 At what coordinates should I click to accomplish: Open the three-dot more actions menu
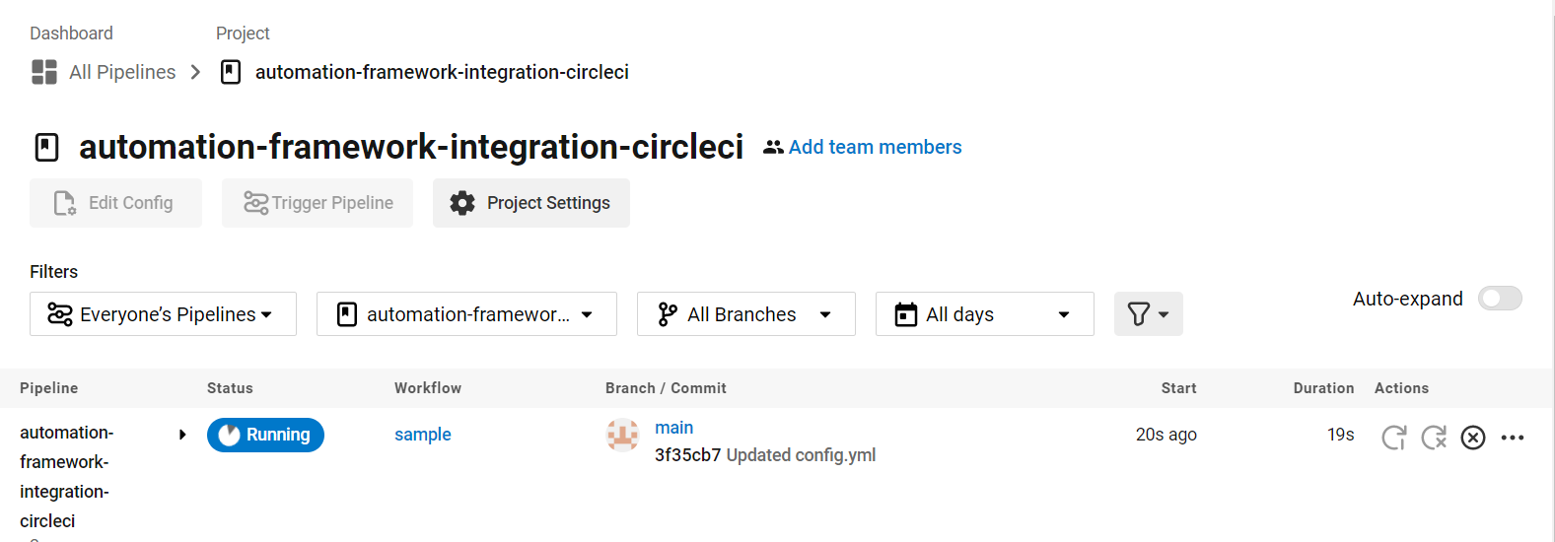click(1513, 437)
